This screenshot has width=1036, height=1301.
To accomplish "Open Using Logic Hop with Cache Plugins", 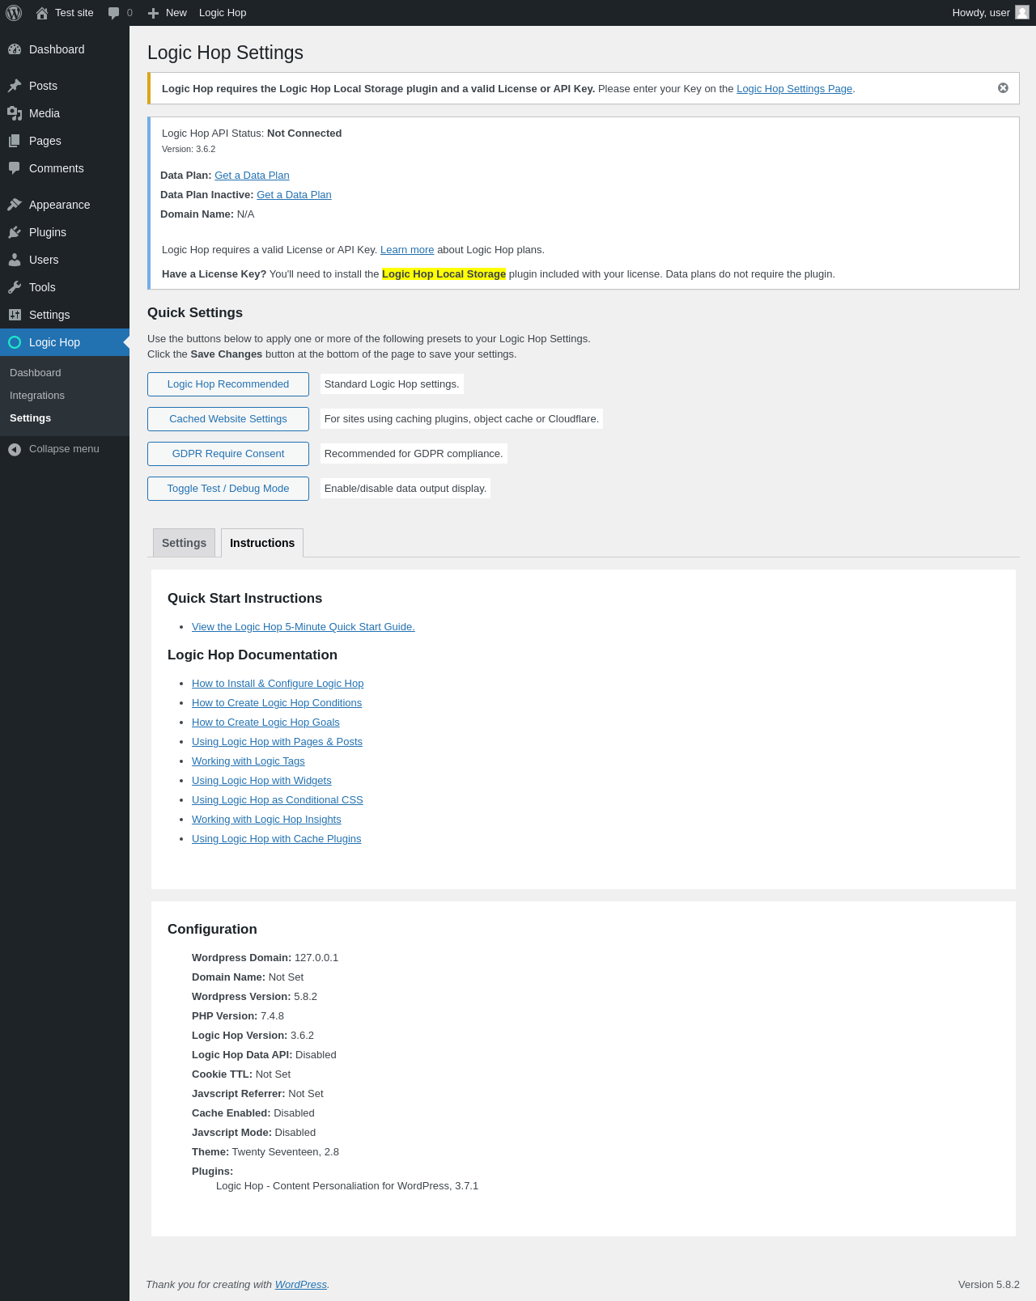I will (x=277, y=839).
